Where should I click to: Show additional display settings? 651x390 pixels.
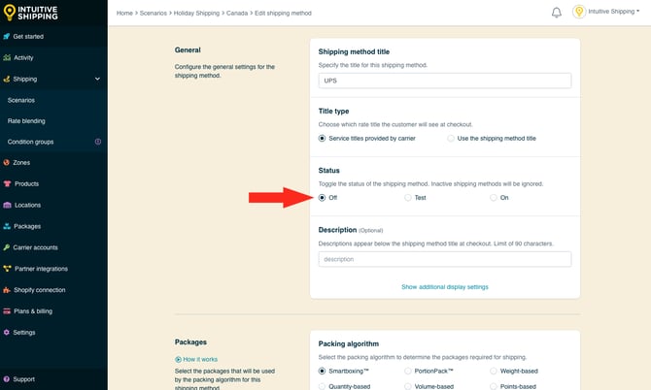[444, 287]
